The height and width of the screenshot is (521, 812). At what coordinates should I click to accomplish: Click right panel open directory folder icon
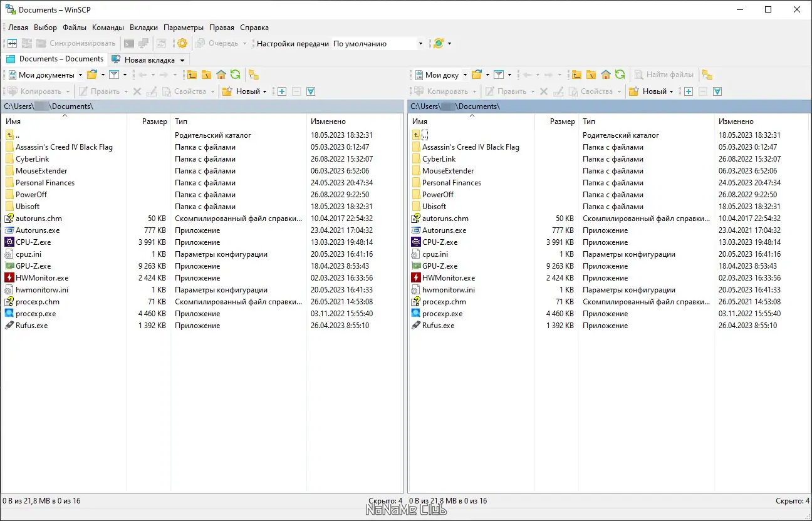477,75
